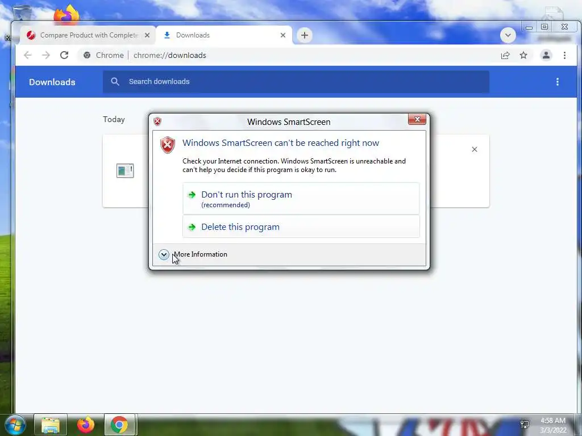Select the Downloads tab
582x436 pixels.
point(224,35)
